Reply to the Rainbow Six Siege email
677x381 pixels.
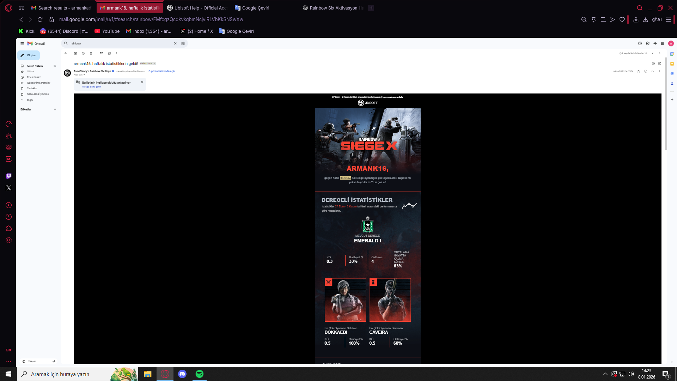coord(653,71)
